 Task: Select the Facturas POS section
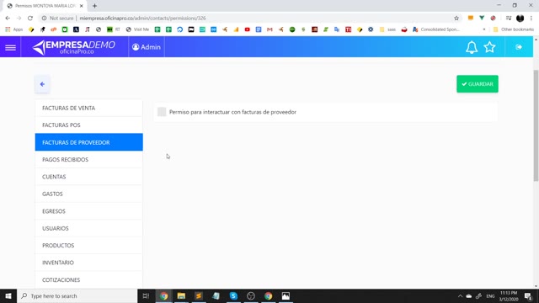[x=88, y=125]
